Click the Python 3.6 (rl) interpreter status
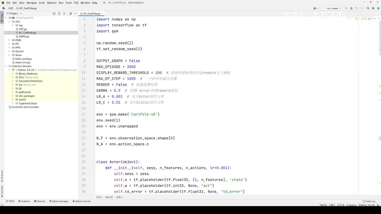 [x=367, y=205]
